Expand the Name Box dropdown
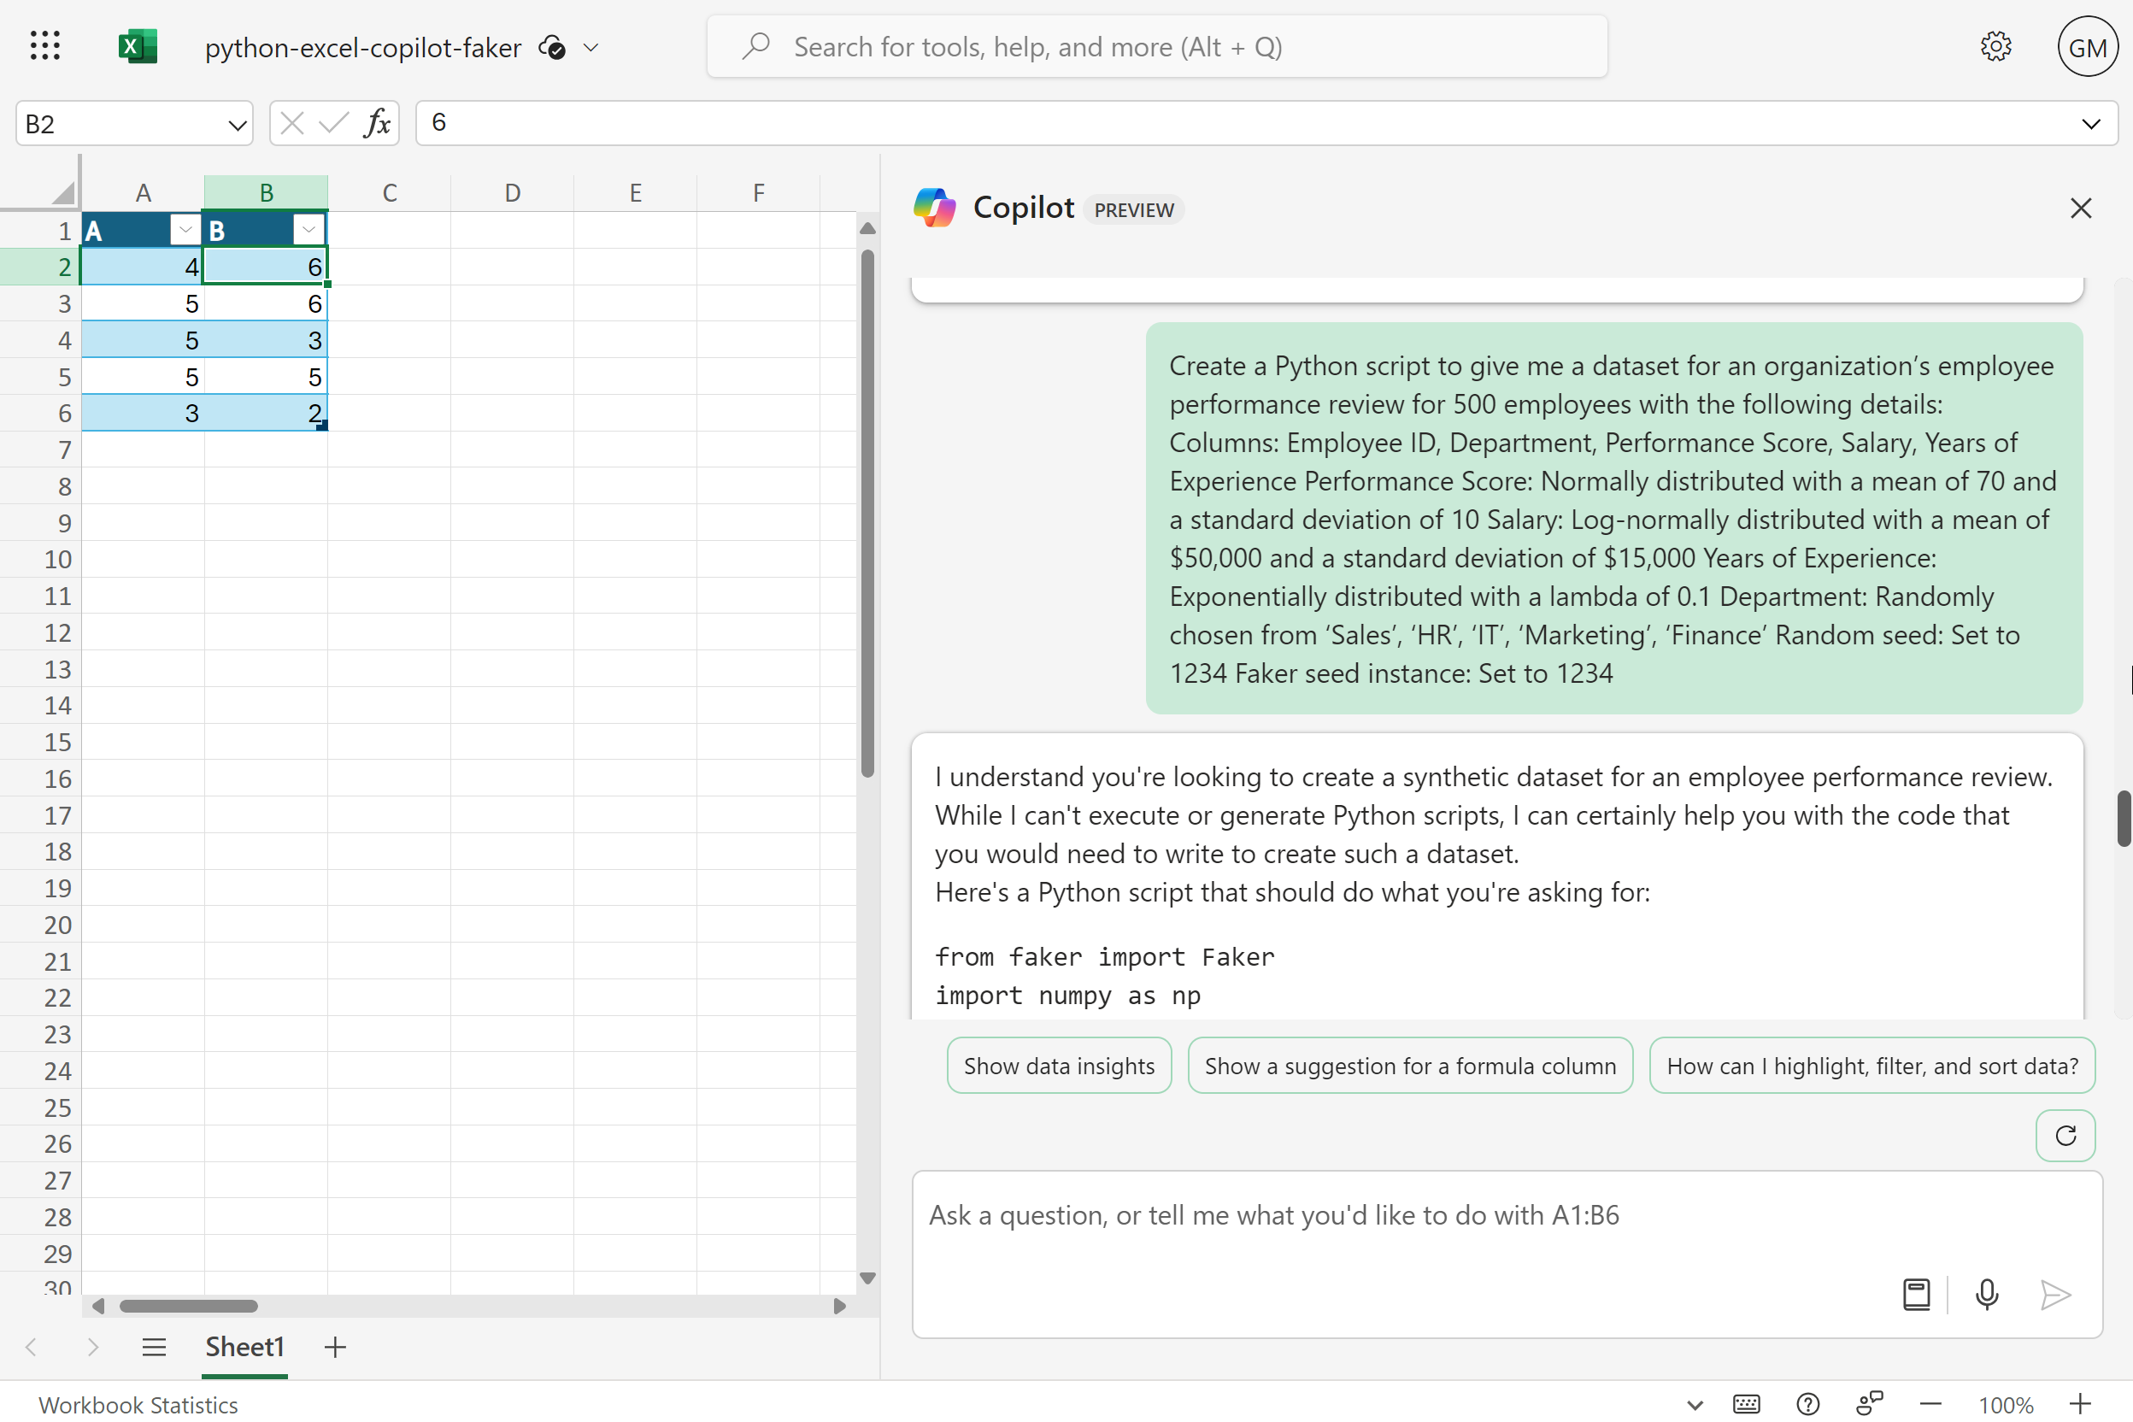 click(x=237, y=124)
